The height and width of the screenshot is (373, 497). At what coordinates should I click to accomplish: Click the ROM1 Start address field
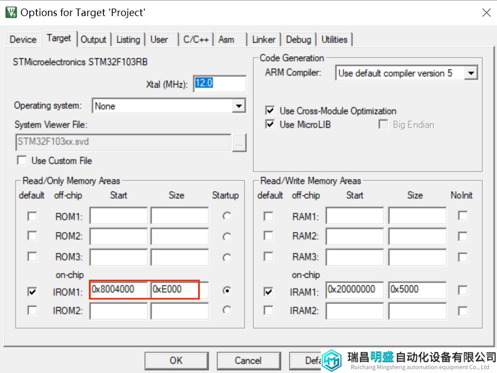(118, 216)
